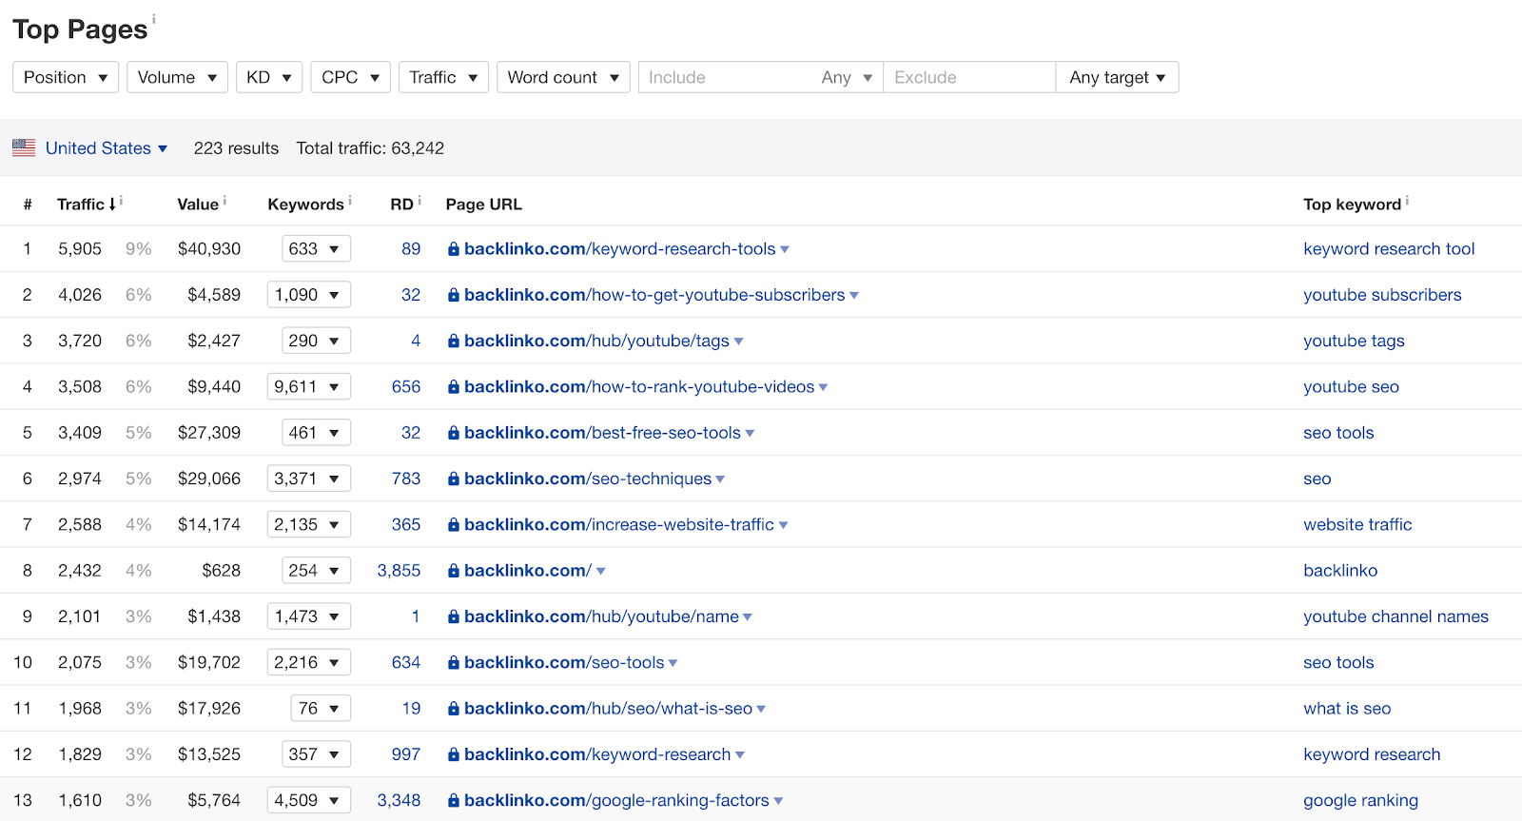Click info icon beside Top keyword header
This screenshot has width=1522, height=821.
[x=1407, y=201]
